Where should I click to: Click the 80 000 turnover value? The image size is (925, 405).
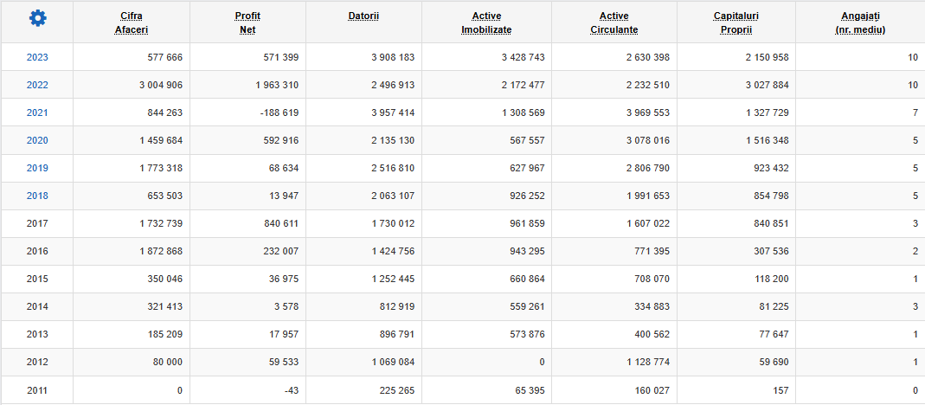pyautogui.click(x=168, y=363)
